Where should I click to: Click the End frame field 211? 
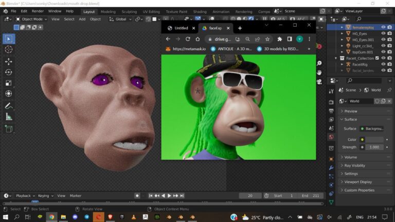[311, 196]
